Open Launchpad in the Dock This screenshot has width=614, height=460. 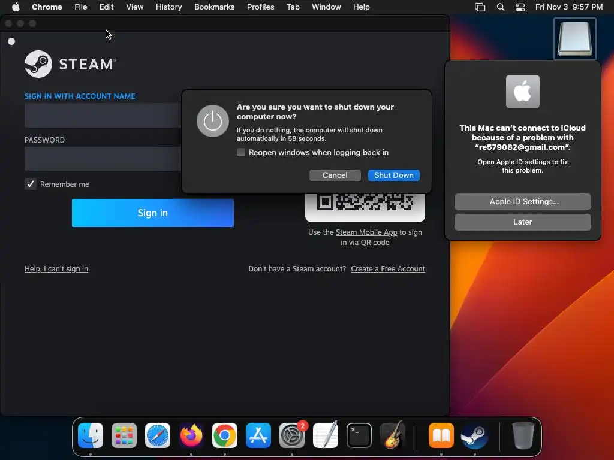coord(124,435)
